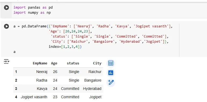Click 'Age': [26,24,24,23] code line
207x102 pixels.
(x=70, y=31)
